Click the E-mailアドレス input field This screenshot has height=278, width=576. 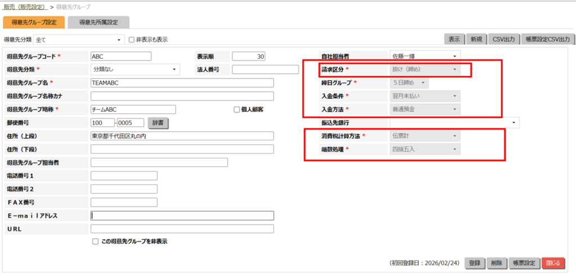[x=182, y=216]
